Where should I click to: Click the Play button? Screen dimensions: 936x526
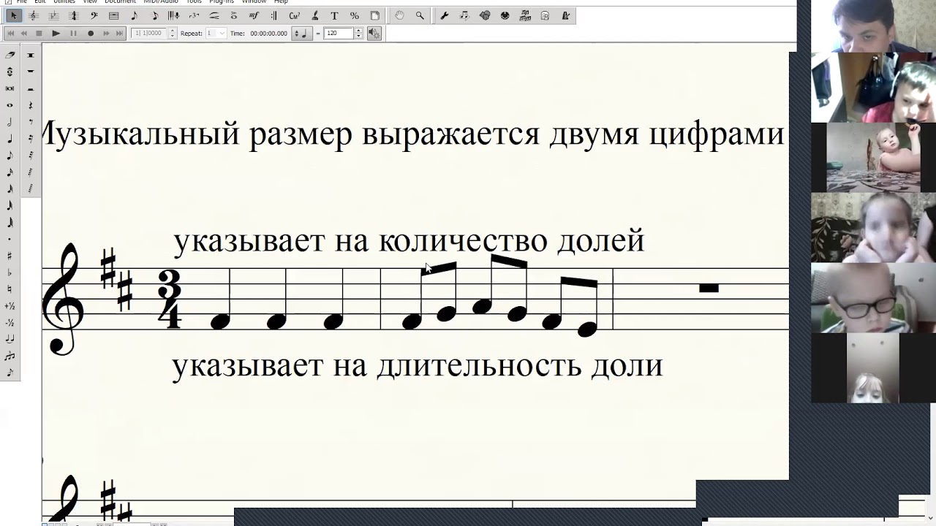click(56, 33)
